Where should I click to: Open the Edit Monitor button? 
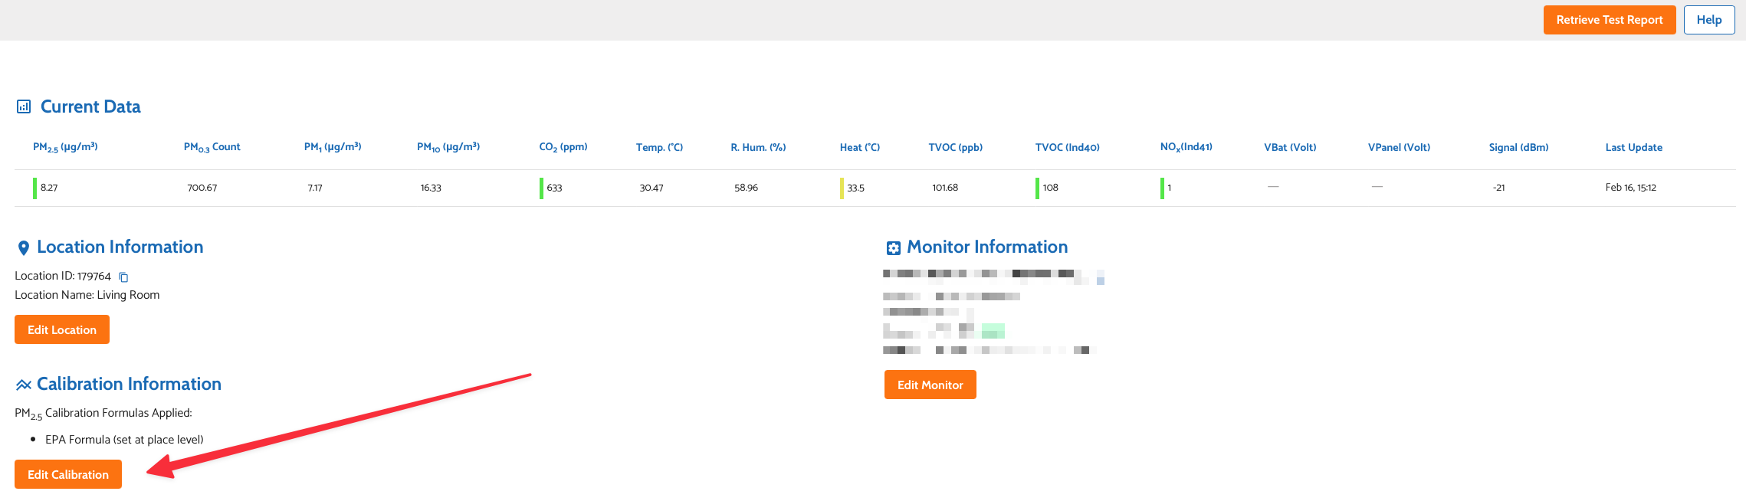click(x=930, y=385)
